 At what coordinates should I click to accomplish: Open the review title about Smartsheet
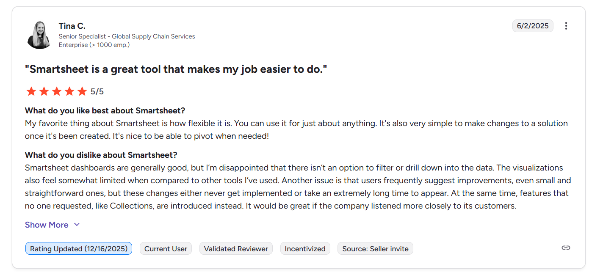(176, 69)
